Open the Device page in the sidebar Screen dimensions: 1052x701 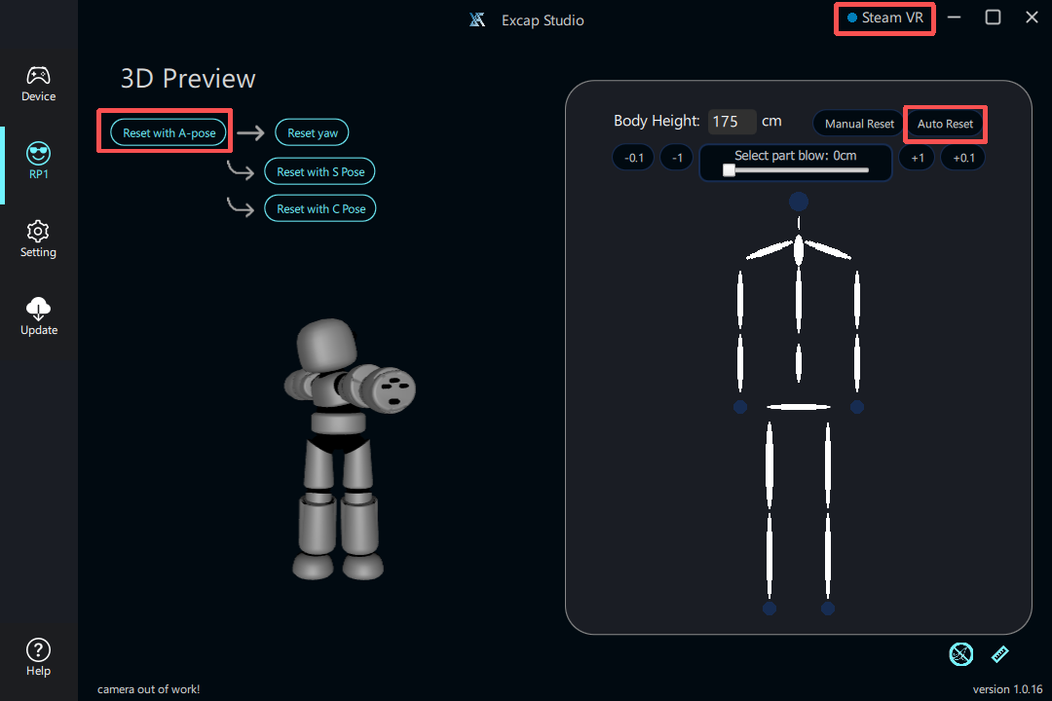pyautogui.click(x=39, y=83)
